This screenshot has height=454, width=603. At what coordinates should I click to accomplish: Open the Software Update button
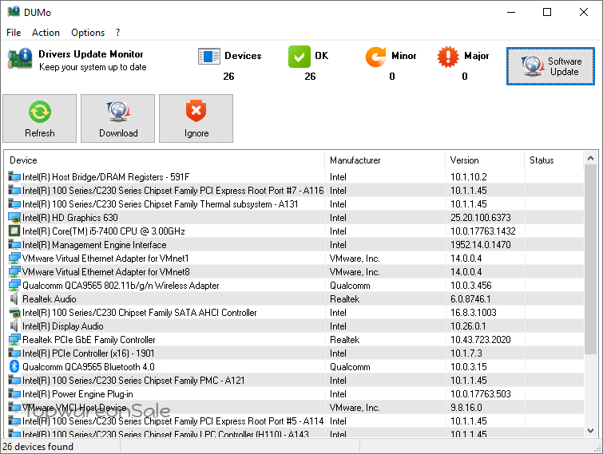550,66
